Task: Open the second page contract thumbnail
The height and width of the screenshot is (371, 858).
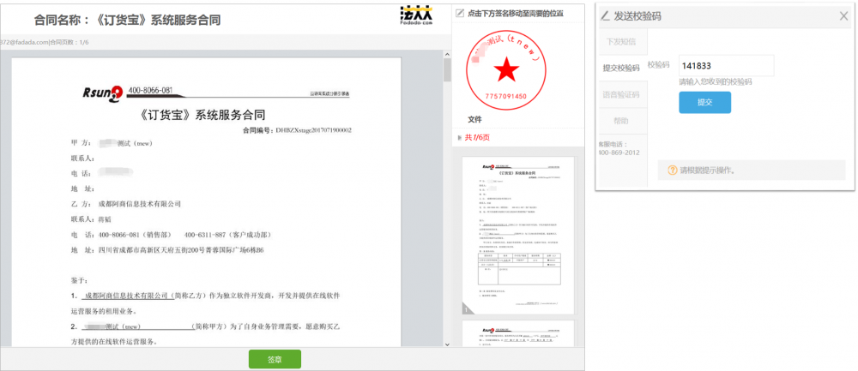Action: point(518,333)
